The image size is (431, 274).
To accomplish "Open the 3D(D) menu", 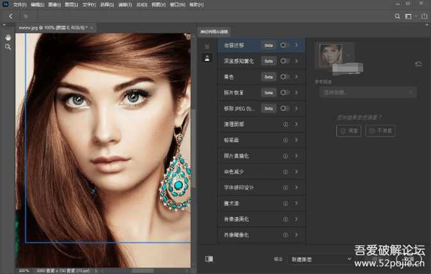I will [x=142, y=4].
